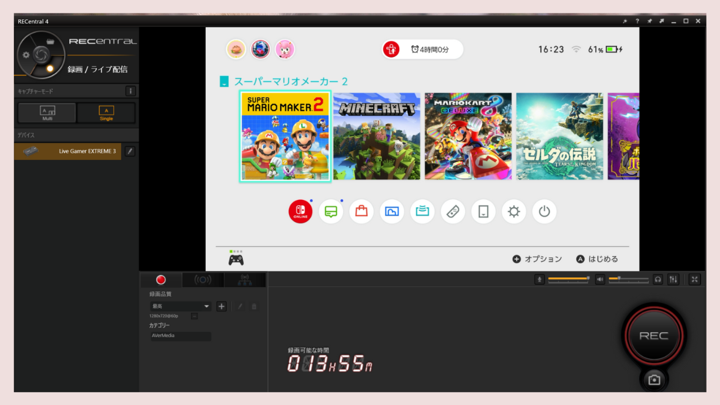Select Zelda Tears of the Kingdom tile
The image size is (720, 405).
(x=560, y=136)
